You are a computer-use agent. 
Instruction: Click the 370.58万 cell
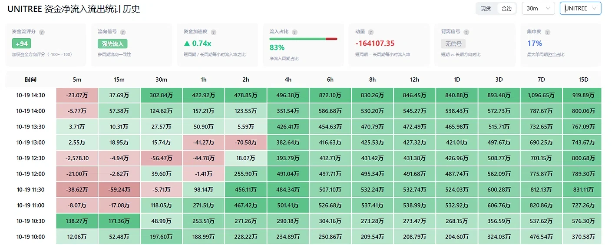click(x=582, y=237)
